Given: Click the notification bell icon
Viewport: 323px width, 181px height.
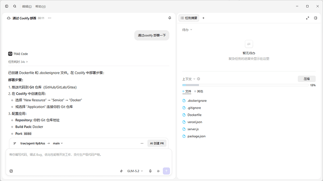Looking at the screenshot, I should (x=169, y=18).
